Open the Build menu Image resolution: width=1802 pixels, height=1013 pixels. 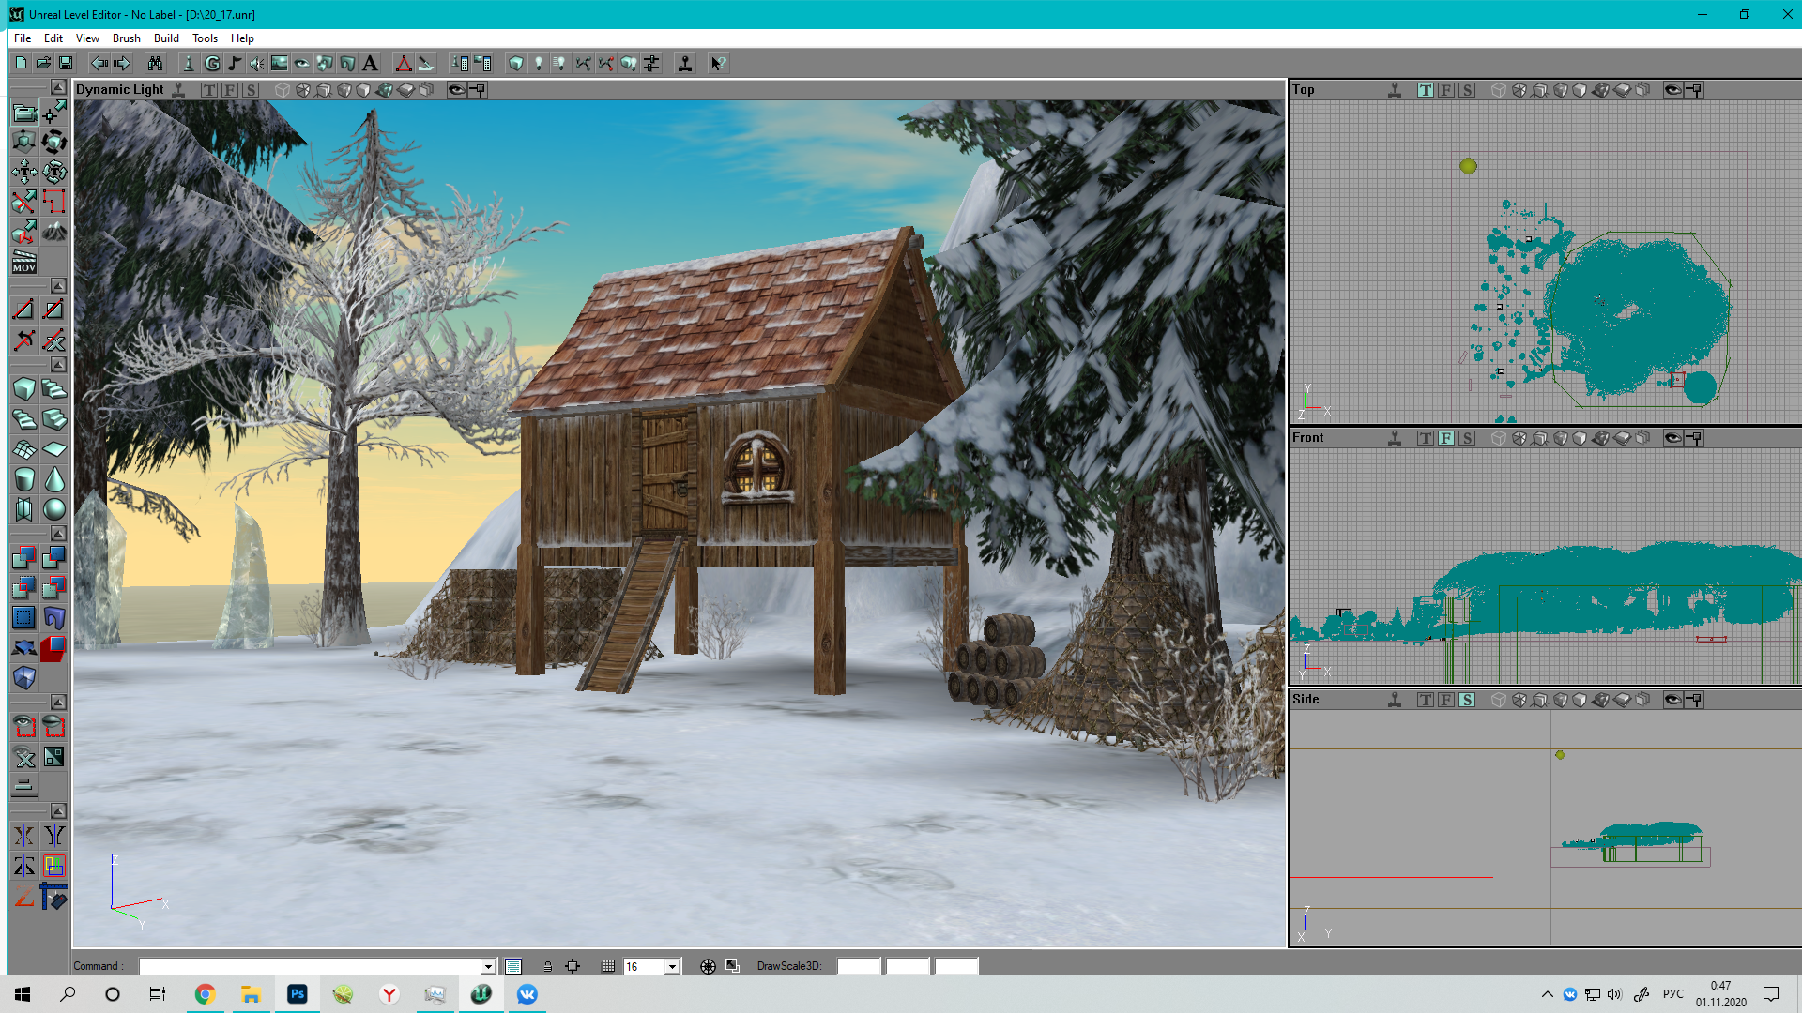coord(166,38)
